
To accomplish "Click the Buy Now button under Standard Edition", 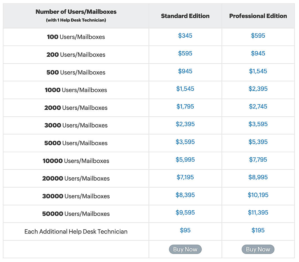I will click(x=185, y=249).
